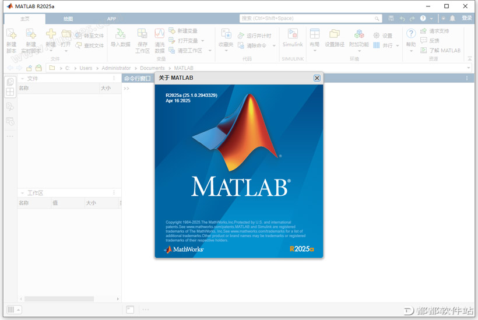
Task: Click the browse for folder icon
Action: tap(38, 68)
